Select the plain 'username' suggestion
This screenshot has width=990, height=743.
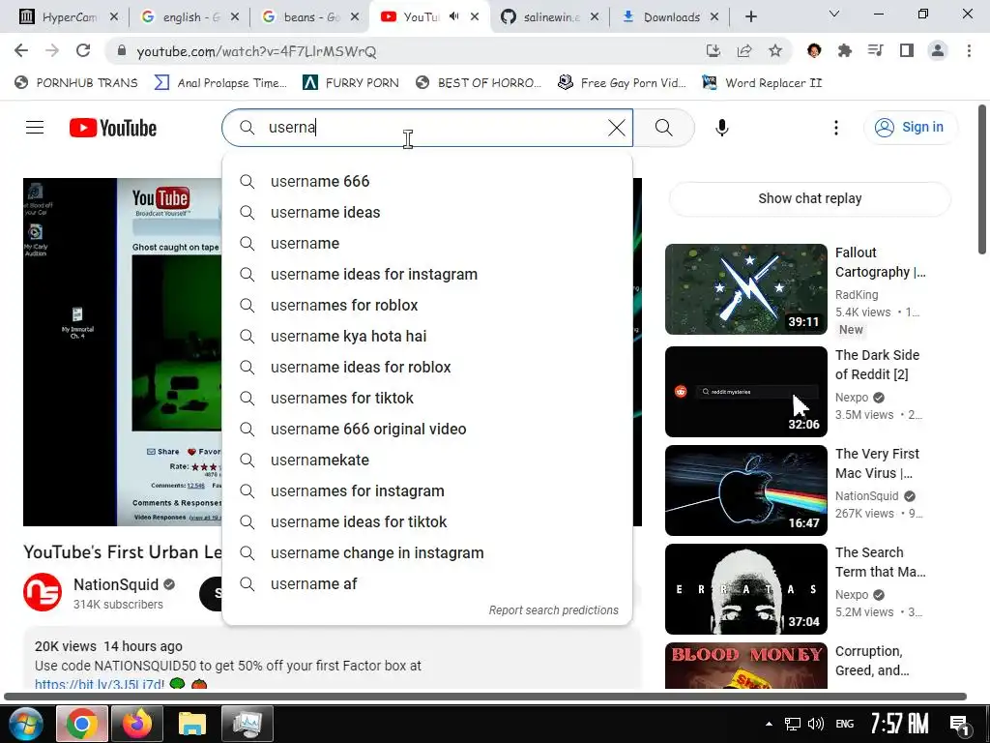coord(426,243)
